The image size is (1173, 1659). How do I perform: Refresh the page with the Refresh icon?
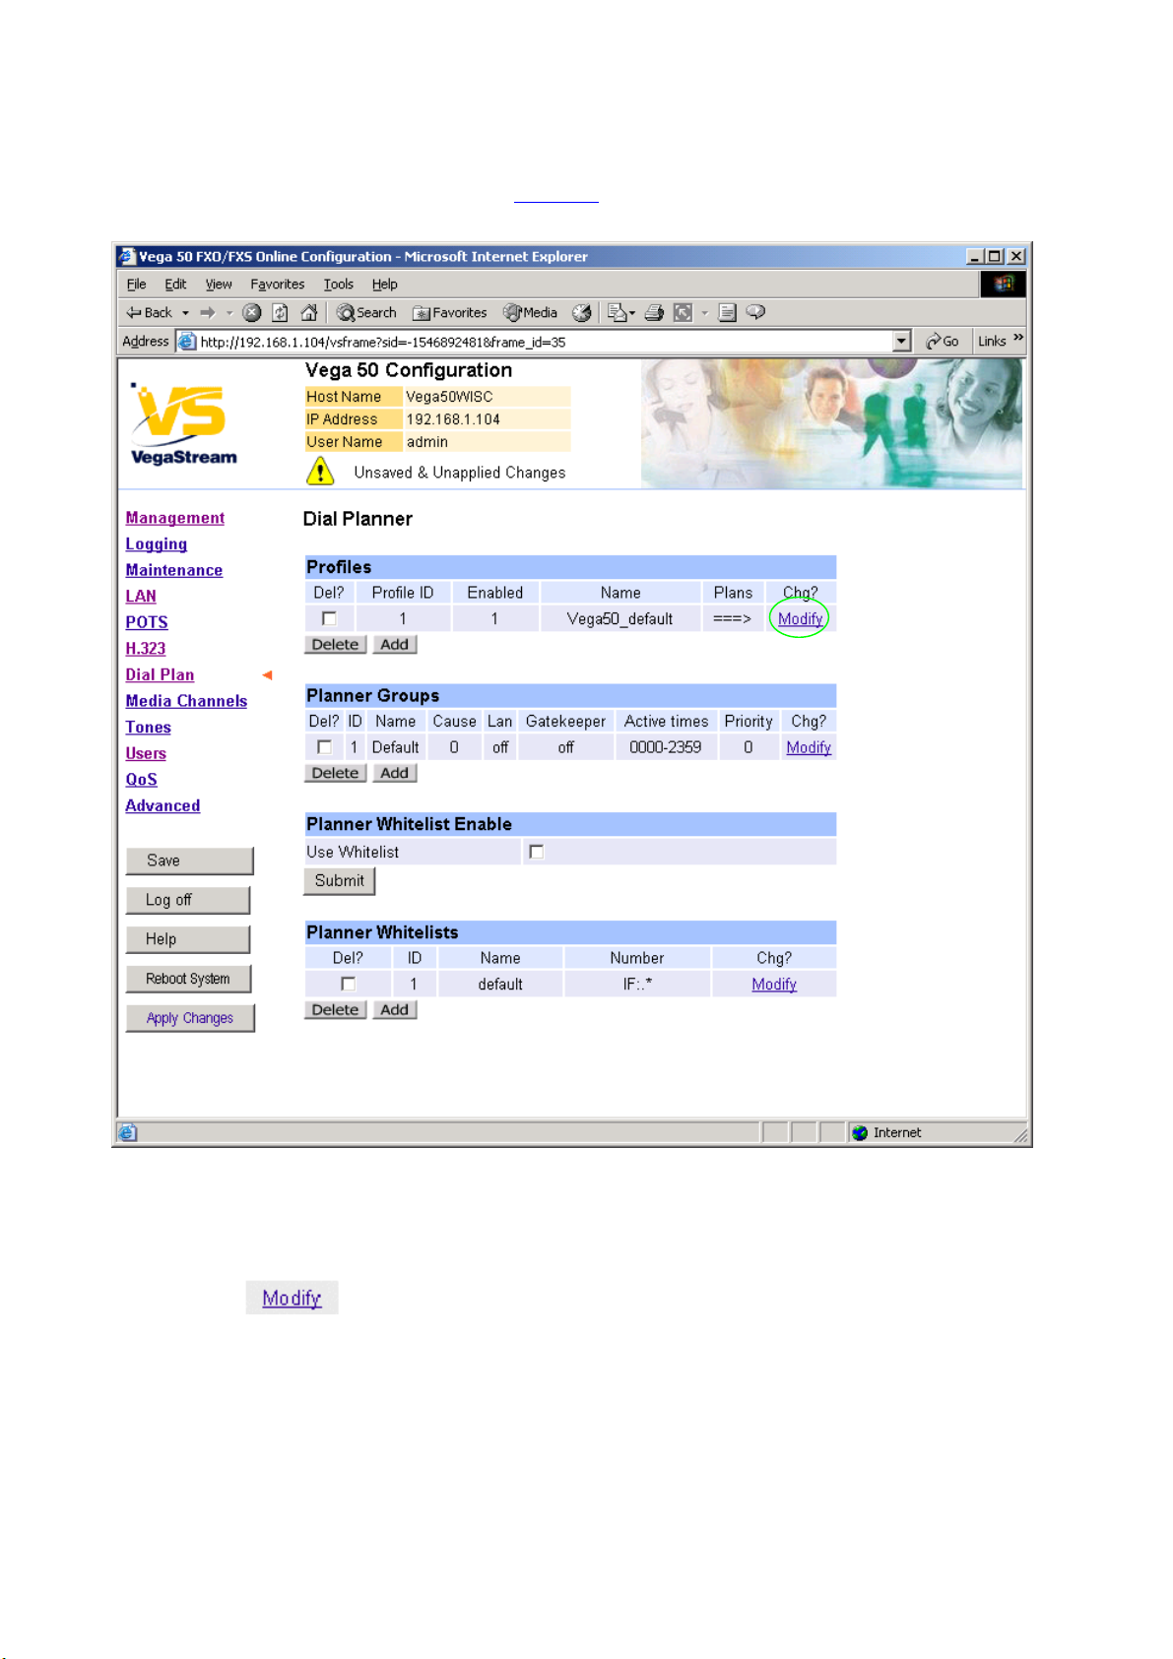281,313
